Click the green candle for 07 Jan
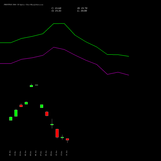The height and width of the screenshot is (161, 161). 42,106
